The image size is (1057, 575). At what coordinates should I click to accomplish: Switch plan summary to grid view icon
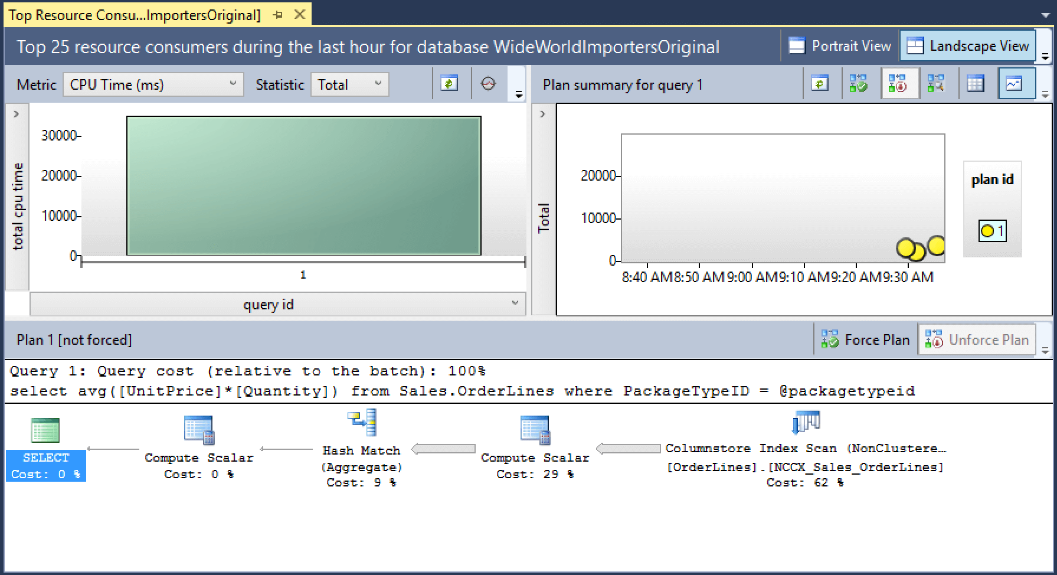coord(974,83)
